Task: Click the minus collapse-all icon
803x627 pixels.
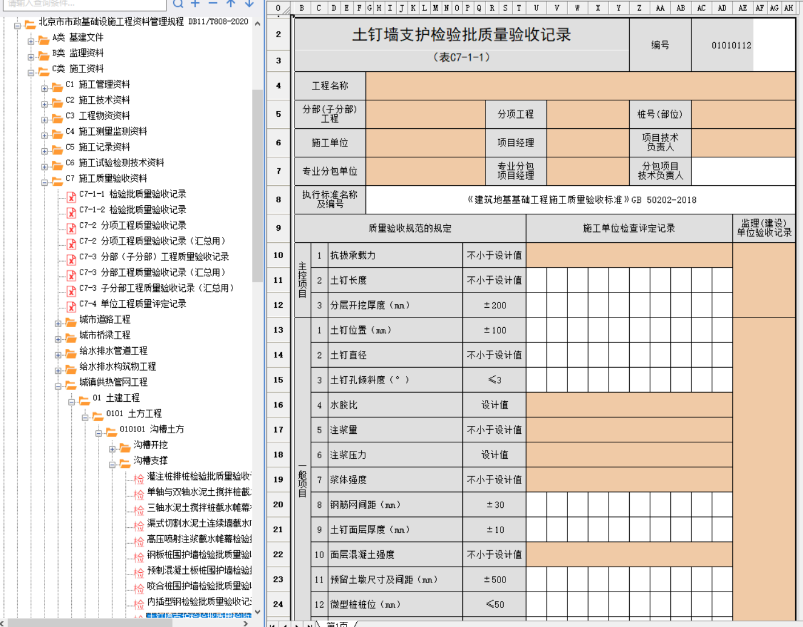Action: pyautogui.click(x=213, y=3)
